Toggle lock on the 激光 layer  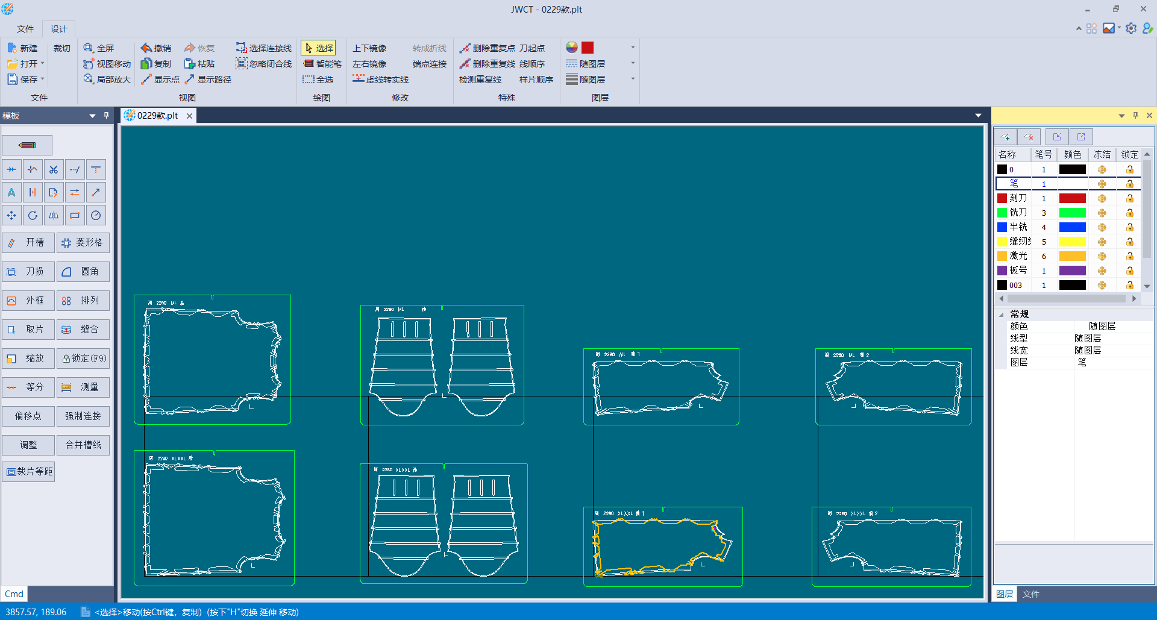tap(1130, 256)
